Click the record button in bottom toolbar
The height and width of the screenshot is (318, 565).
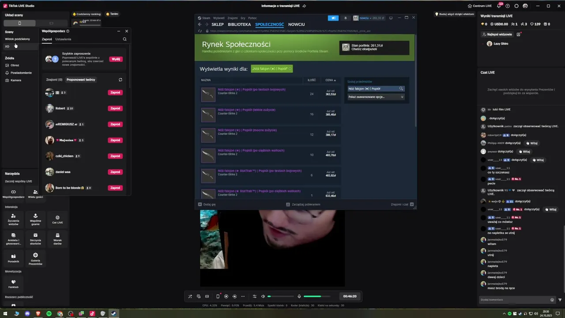pos(226,296)
